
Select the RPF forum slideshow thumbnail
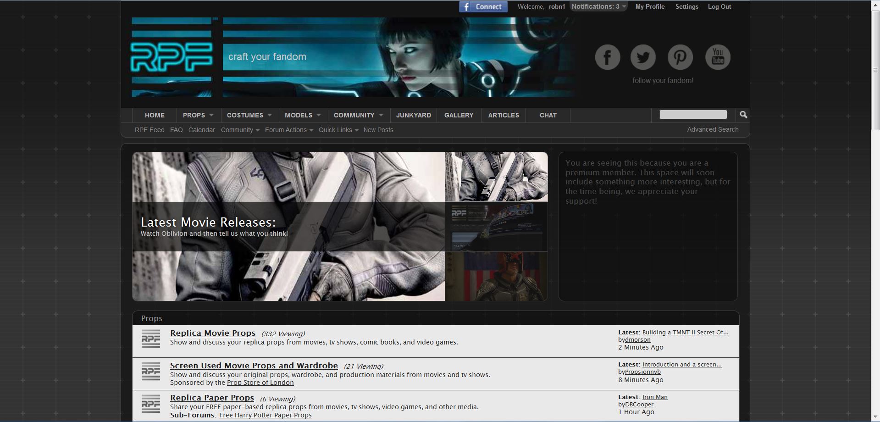point(496,227)
